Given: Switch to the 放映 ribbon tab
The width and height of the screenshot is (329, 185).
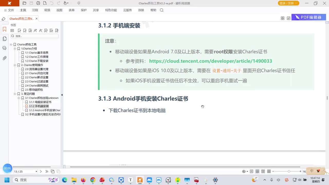Looking at the screenshot, I should (141, 10).
